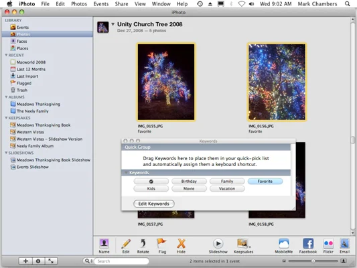Adjust the thumbnail size slider
Screen dimensions: 357x268
pyautogui.click(x=313, y=261)
